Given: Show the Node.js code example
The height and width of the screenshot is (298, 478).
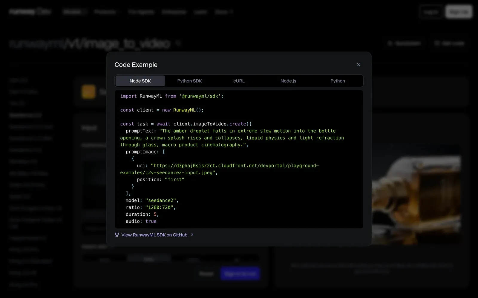Looking at the screenshot, I should pyautogui.click(x=288, y=81).
